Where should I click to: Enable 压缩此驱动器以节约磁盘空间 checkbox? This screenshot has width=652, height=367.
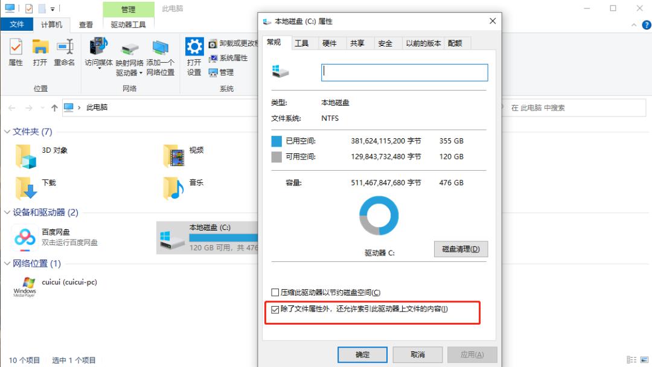(275, 293)
